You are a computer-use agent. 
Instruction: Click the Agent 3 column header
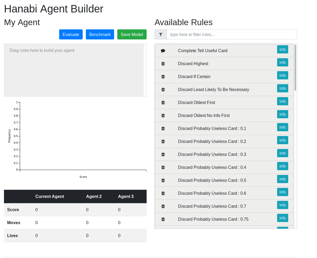click(x=126, y=196)
